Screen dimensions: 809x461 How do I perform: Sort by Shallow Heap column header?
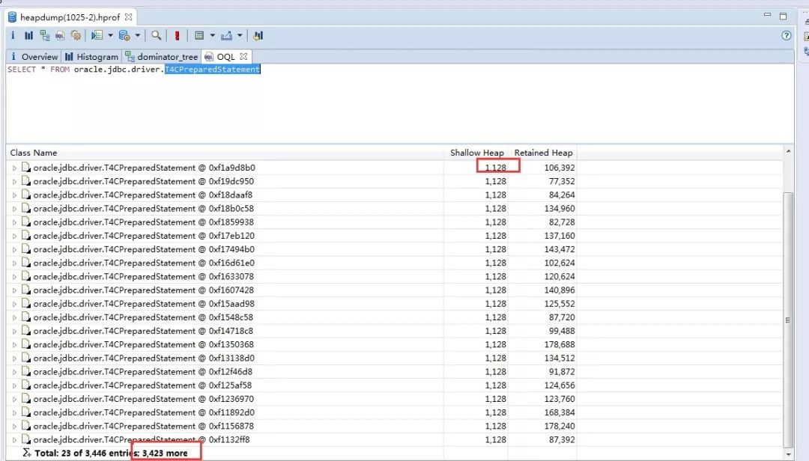point(476,153)
